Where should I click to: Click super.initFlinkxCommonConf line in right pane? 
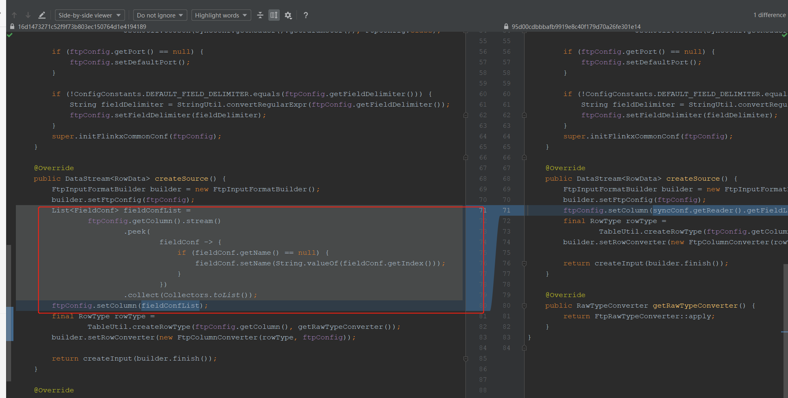tap(648, 136)
